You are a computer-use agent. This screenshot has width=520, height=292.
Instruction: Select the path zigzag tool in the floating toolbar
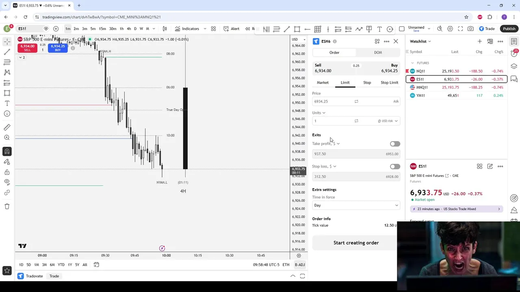[x=359, y=29]
